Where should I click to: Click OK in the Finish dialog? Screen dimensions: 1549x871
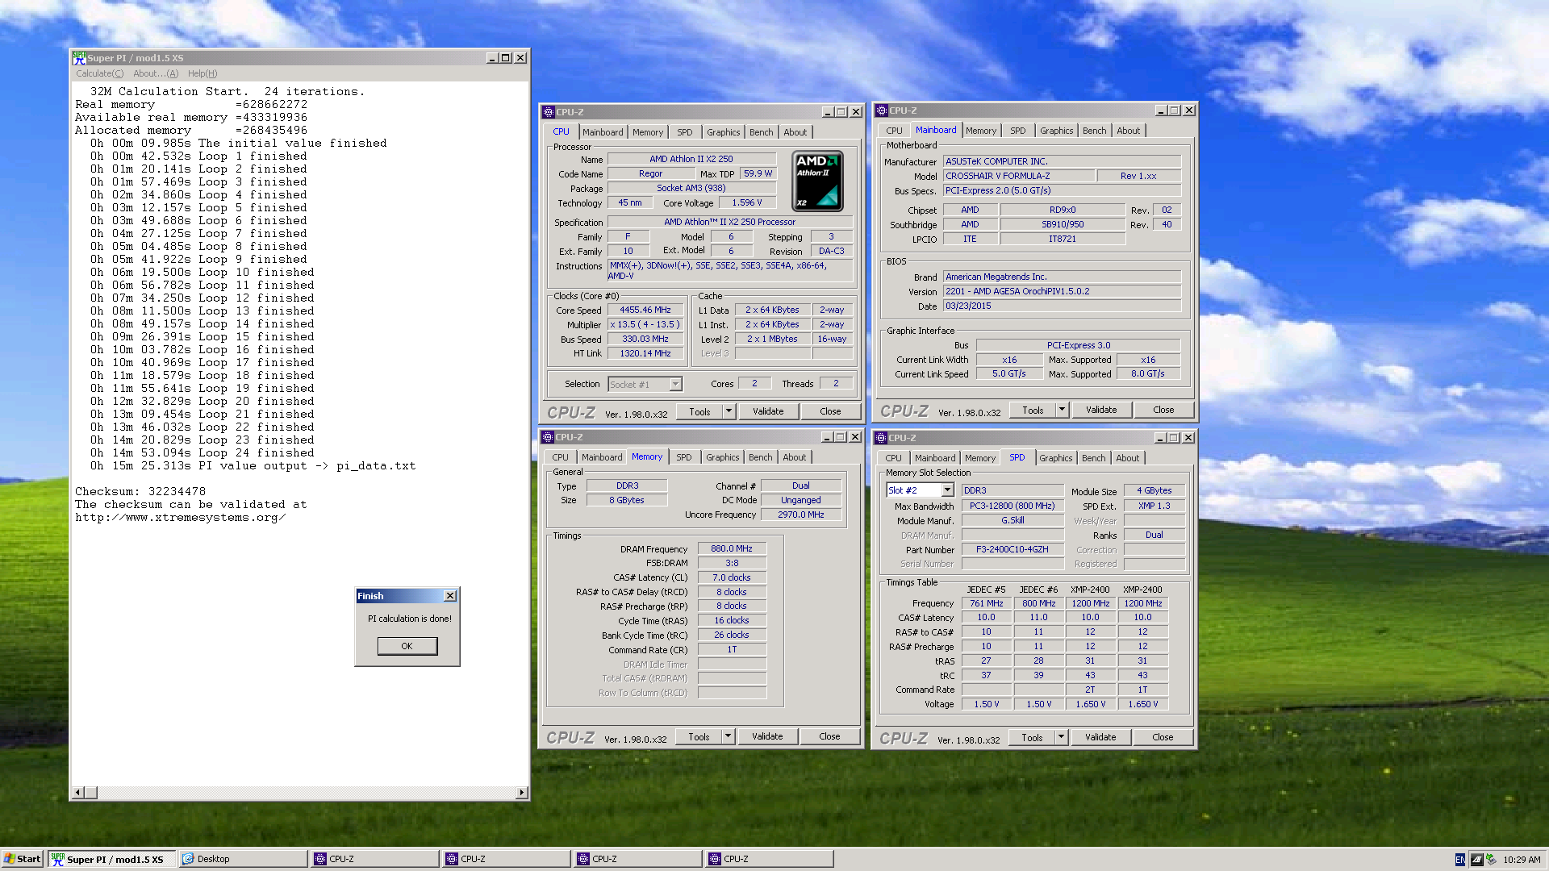(x=407, y=646)
